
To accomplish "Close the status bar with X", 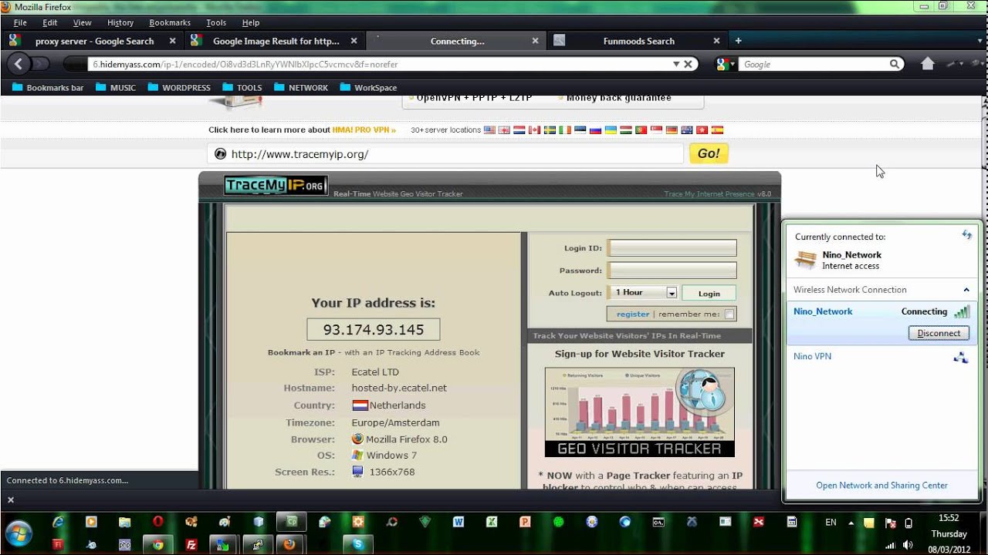I will coord(11,500).
